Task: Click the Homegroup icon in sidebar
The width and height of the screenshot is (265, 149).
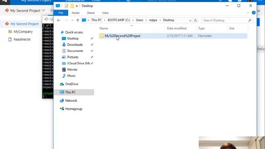Action: pyautogui.click(x=62, y=108)
